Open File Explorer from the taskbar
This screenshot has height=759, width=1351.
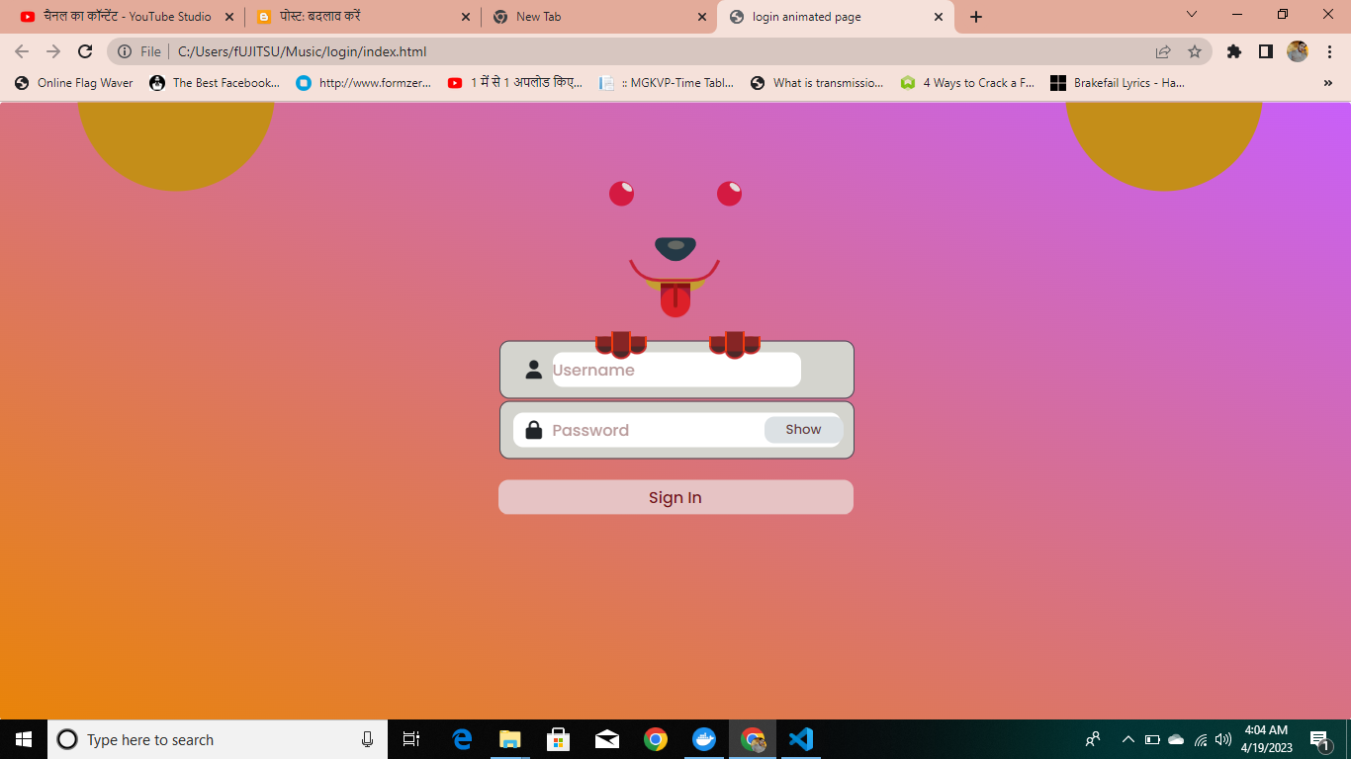coord(510,739)
